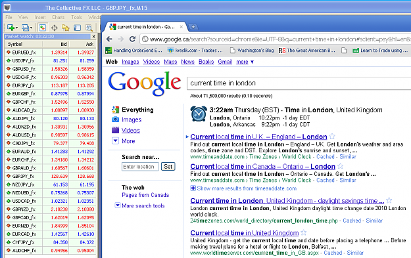Click Pages from Canada link
The height and width of the screenshot is (258, 411).
point(145,195)
